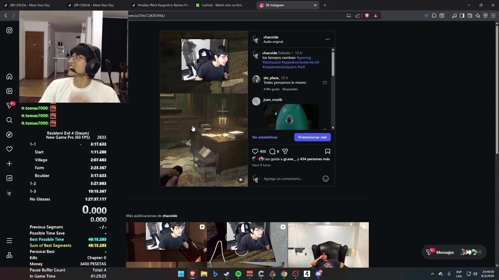Screen dimensions: 499x280
Task: Open the More hamburger menu in sidebar
Action: tap(9, 241)
